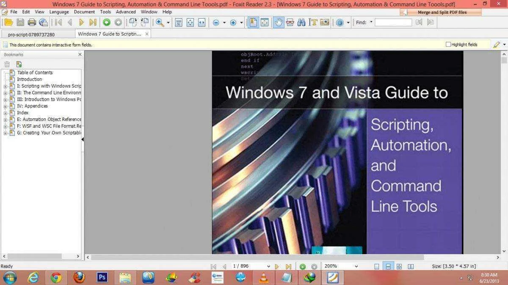The image size is (508, 285).
Task: Click the Email document icon
Action: click(43, 22)
